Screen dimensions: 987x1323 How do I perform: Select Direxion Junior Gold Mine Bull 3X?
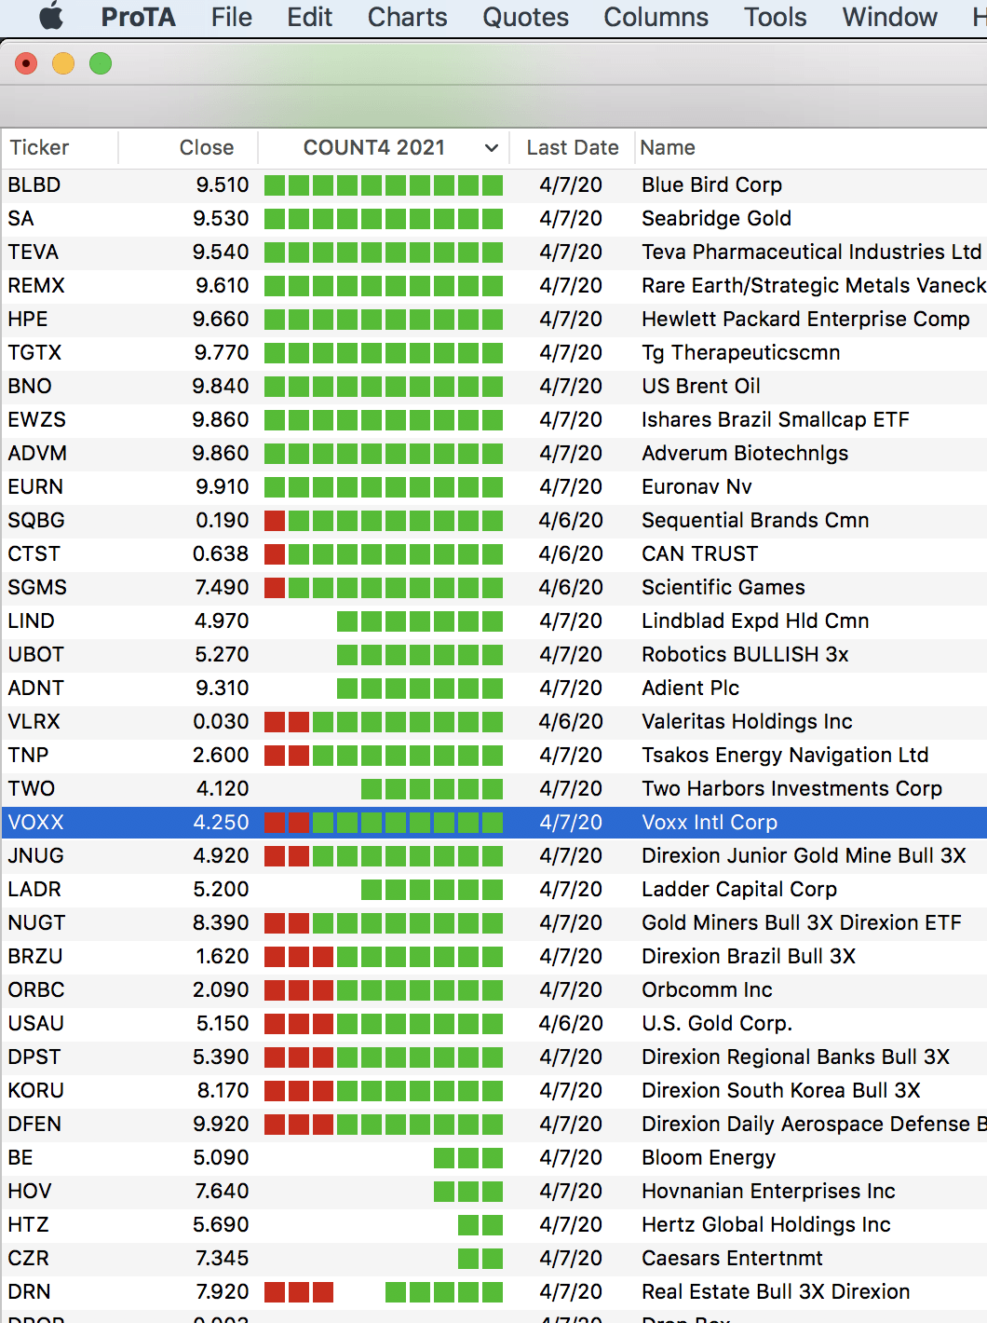click(803, 856)
